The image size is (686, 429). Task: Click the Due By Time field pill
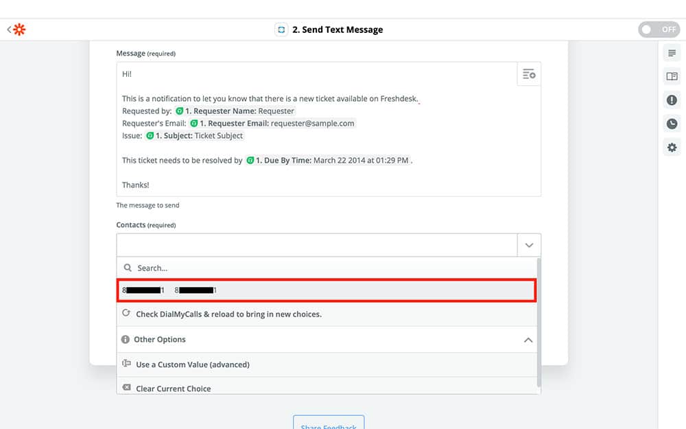pos(328,161)
